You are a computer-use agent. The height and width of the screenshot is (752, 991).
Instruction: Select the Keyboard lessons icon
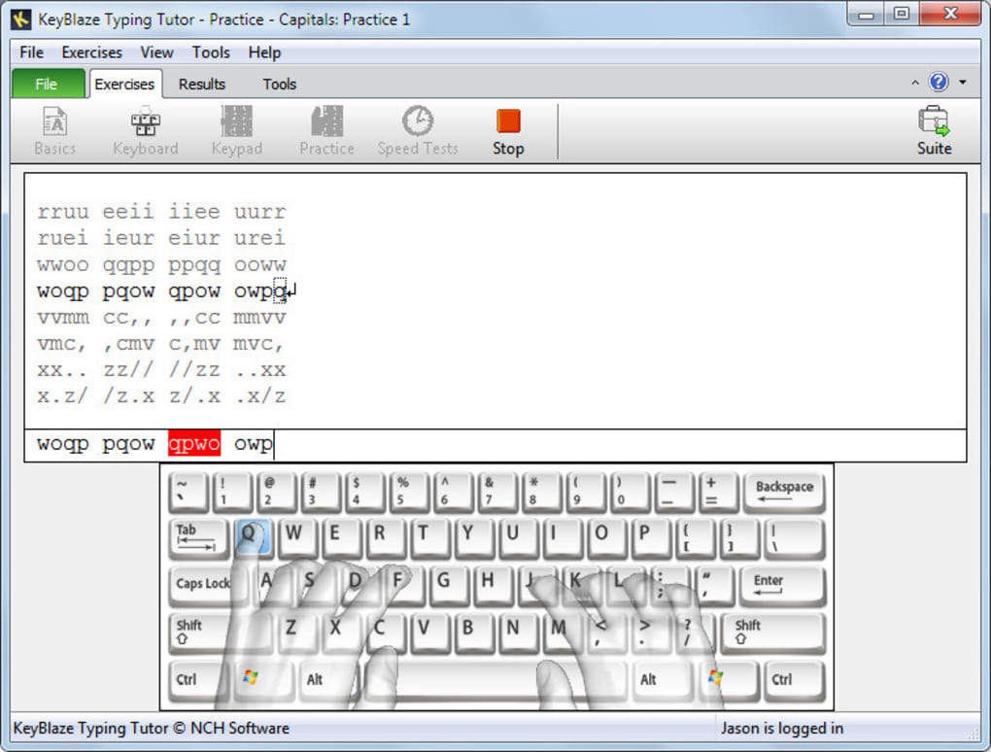(145, 129)
